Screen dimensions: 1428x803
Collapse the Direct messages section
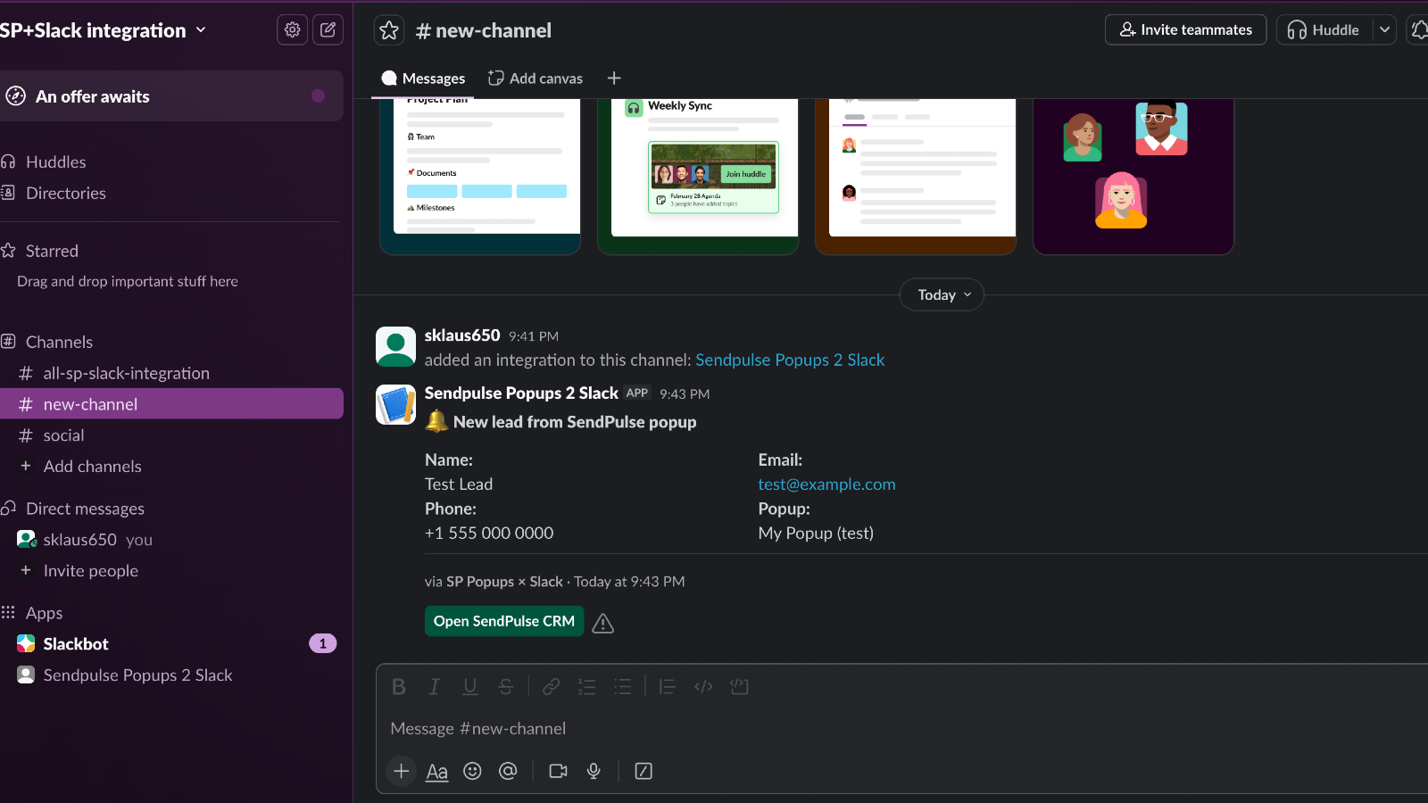pos(85,509)
